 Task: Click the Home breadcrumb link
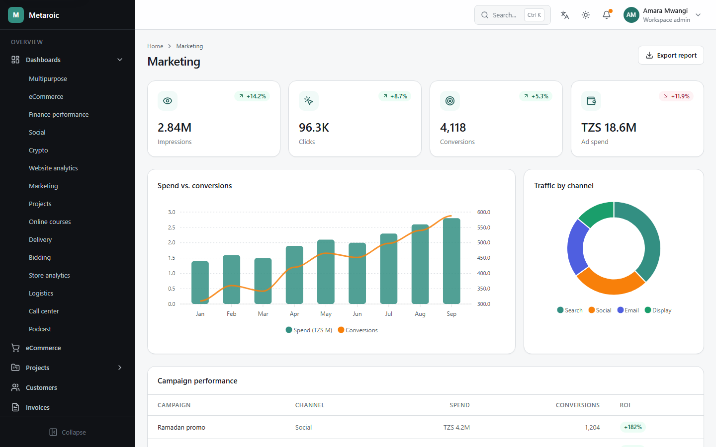pyautogui.click(x=155, y=46)
